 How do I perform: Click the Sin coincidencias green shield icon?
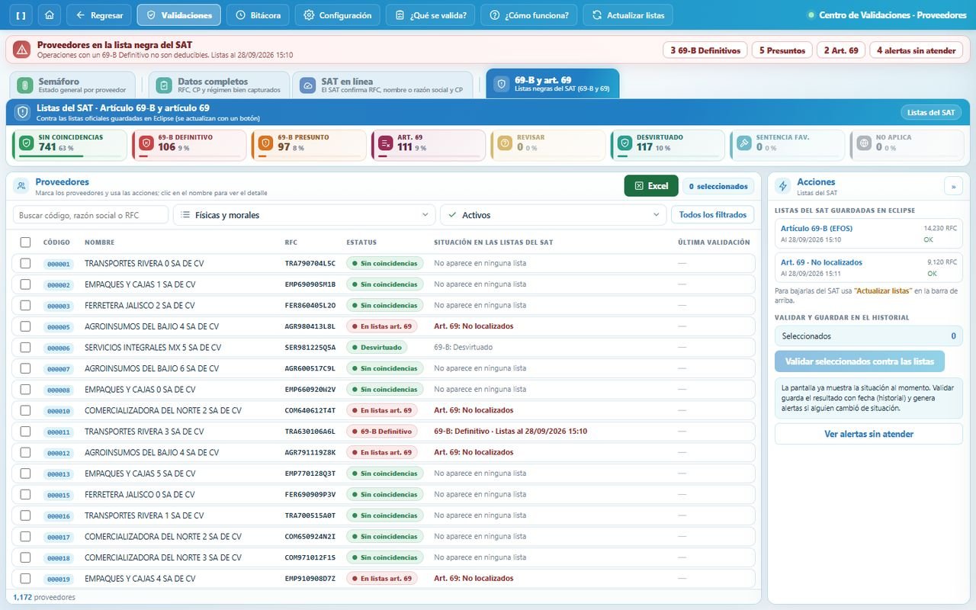pyautogui.click(x=26, y=145)
